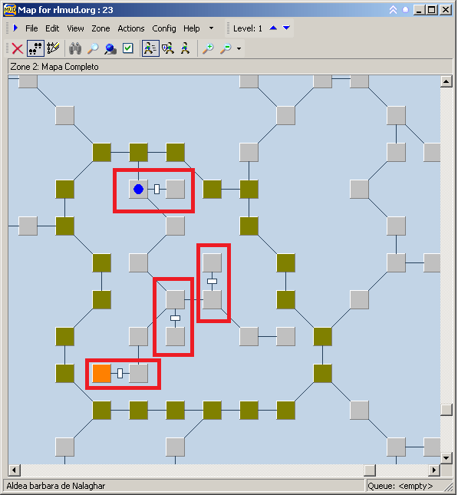Viewport: 458px width, 495px height.
Task: Click the magnifying glass search icon
Action: (x=93, y=48)
